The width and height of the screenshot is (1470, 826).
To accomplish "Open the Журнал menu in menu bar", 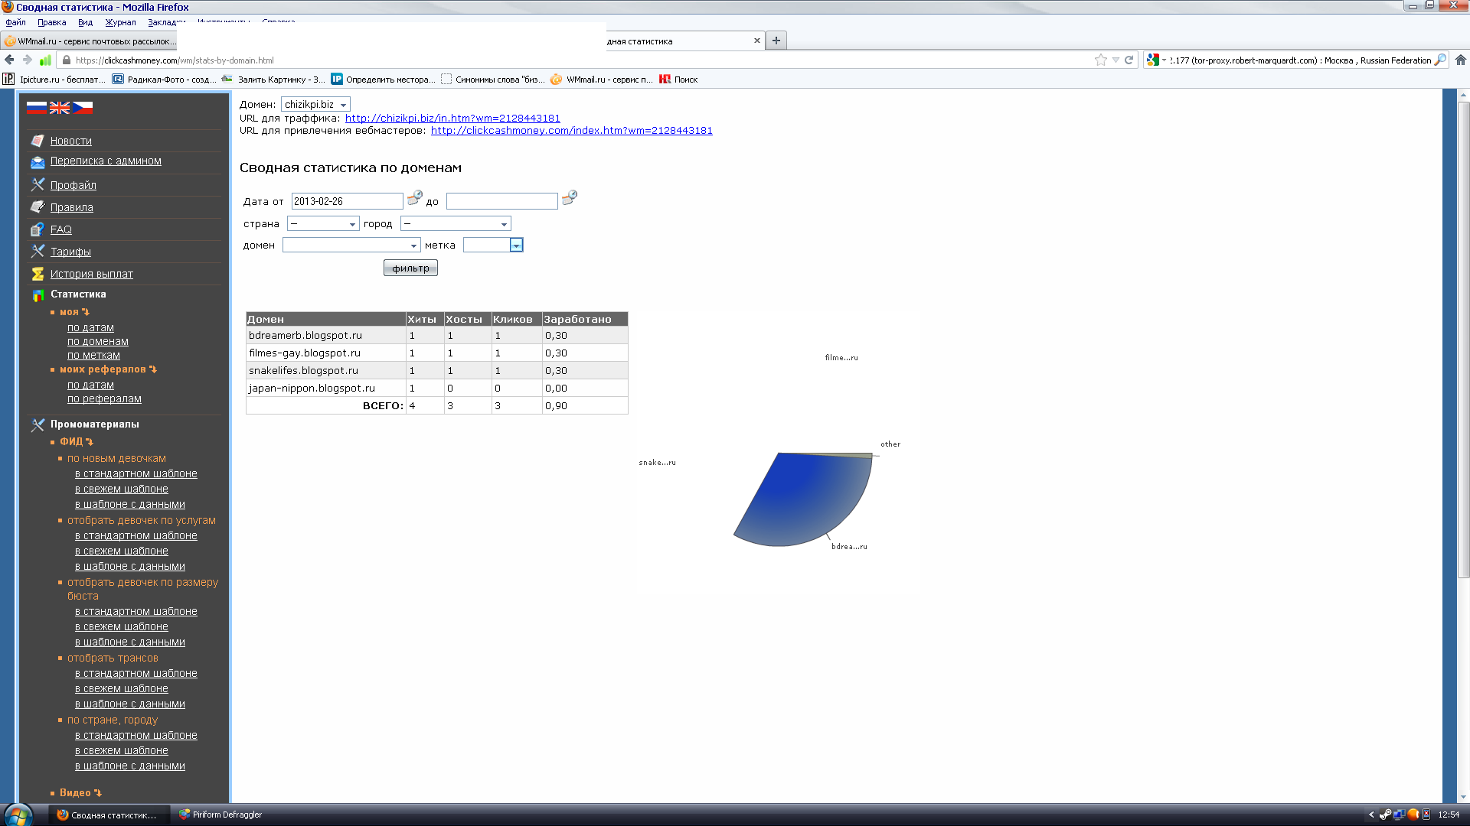I will (x=120, y=22).
